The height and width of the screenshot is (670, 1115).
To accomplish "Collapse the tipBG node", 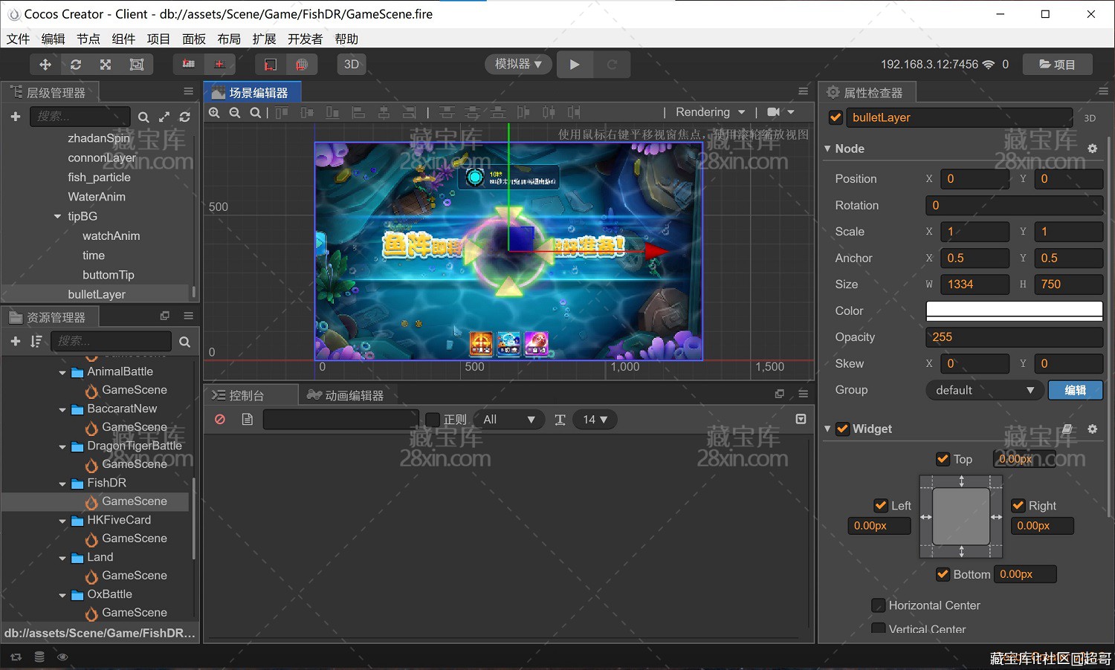I will tap(57, 217).
